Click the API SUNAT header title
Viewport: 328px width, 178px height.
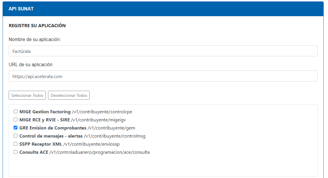pyautogui.click(x=21, y=9)
